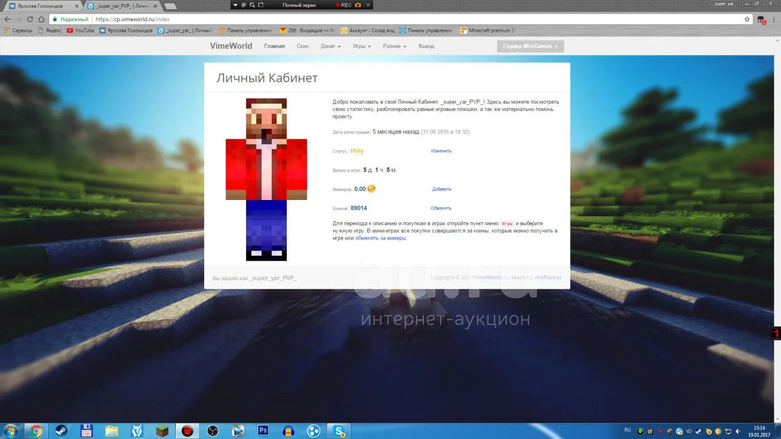Image resolution: width=781 pixels, height=439 pixels.
Task: Expand the Донат dropdown menu
Action: coord(331,46)
